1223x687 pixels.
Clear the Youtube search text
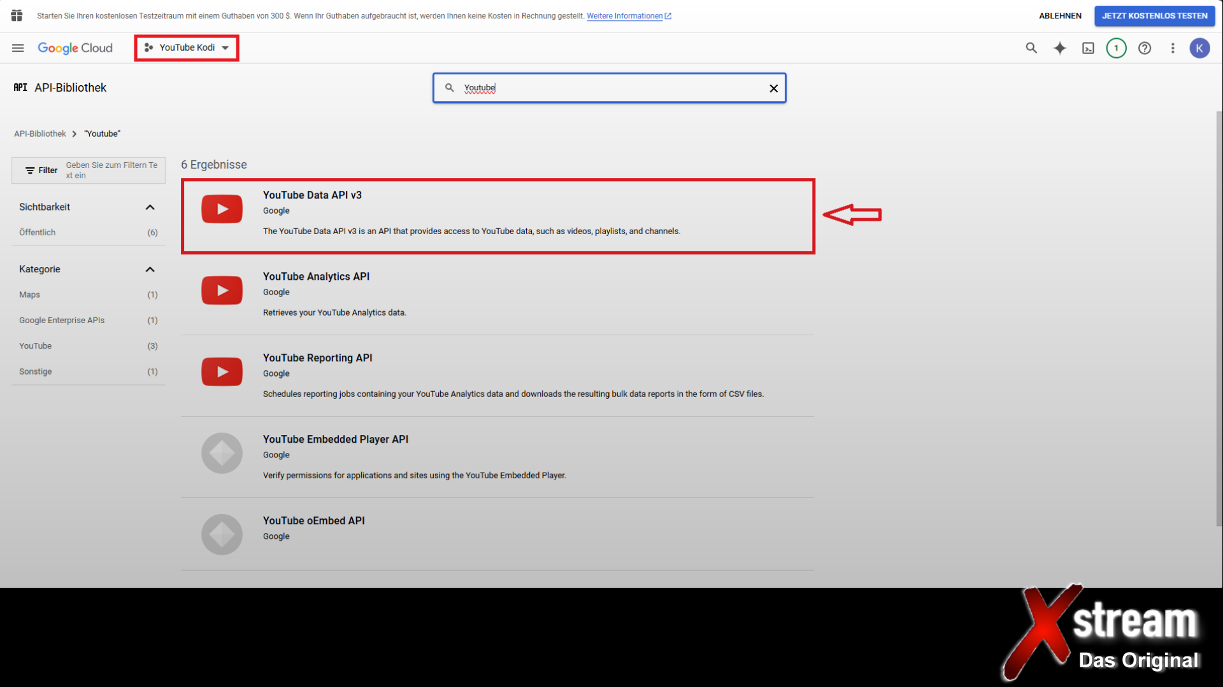773,88
